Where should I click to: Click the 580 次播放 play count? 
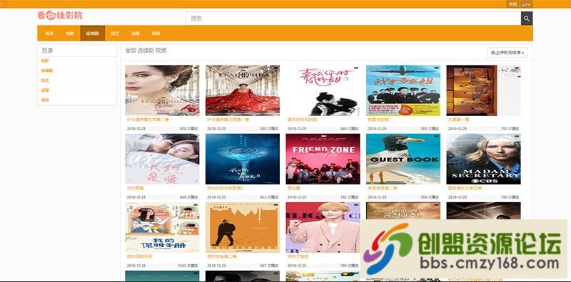269,129
